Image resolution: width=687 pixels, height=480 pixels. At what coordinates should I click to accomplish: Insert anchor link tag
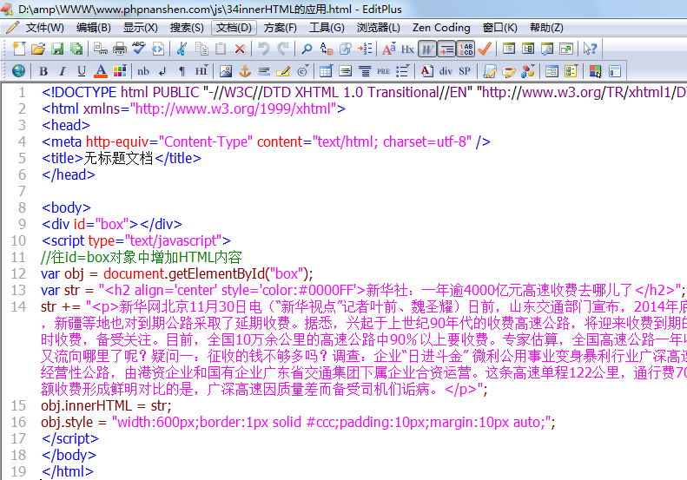[x=244, y=71]
